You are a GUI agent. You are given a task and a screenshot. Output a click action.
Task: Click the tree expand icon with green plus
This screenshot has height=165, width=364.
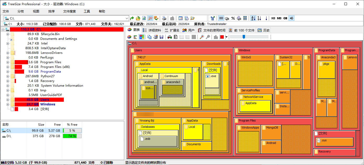pyautogui.click(x=213, y=18)
